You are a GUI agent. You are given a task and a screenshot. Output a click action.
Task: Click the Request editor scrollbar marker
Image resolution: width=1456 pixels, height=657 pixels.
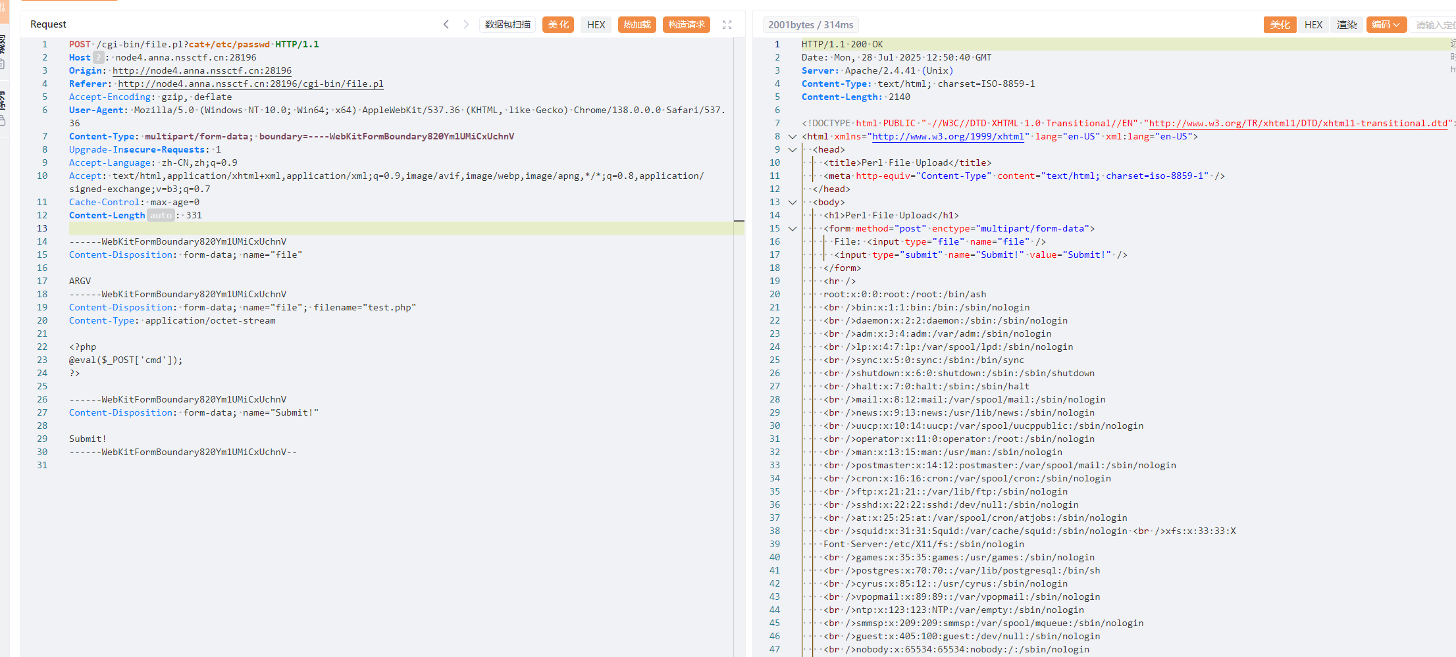pyautogui.click(x=739, y=221)
